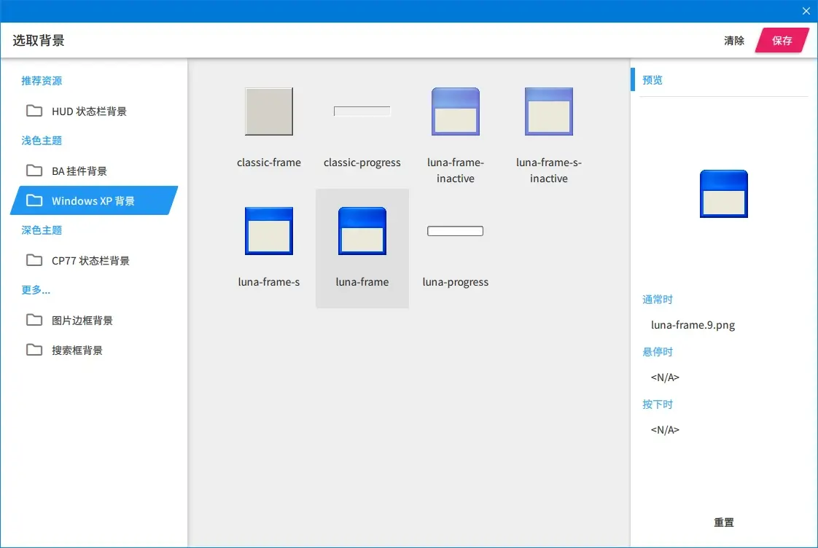This screenshot has height=548, width=818.
Task: Click the folder icon beside BA 挂件背景
Action: (x=34, y=171)
